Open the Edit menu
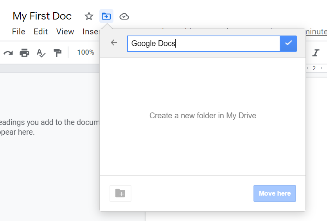Screen dimensions: 327x221 pyautogui.click(x=41, y=32)
